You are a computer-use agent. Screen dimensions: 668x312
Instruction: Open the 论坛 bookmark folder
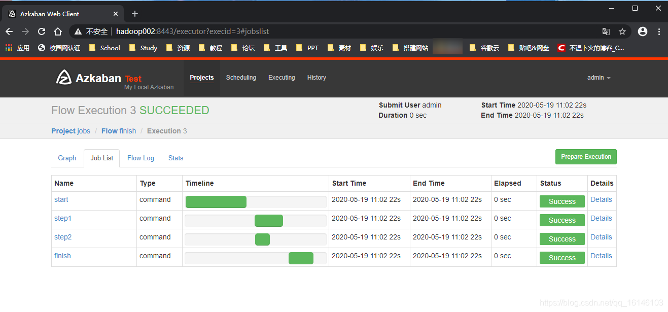click(x=243, y=48)
